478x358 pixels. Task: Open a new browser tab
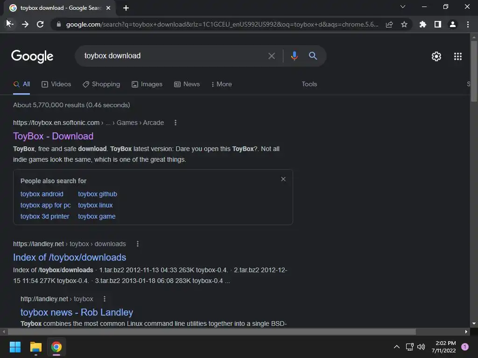126,8
